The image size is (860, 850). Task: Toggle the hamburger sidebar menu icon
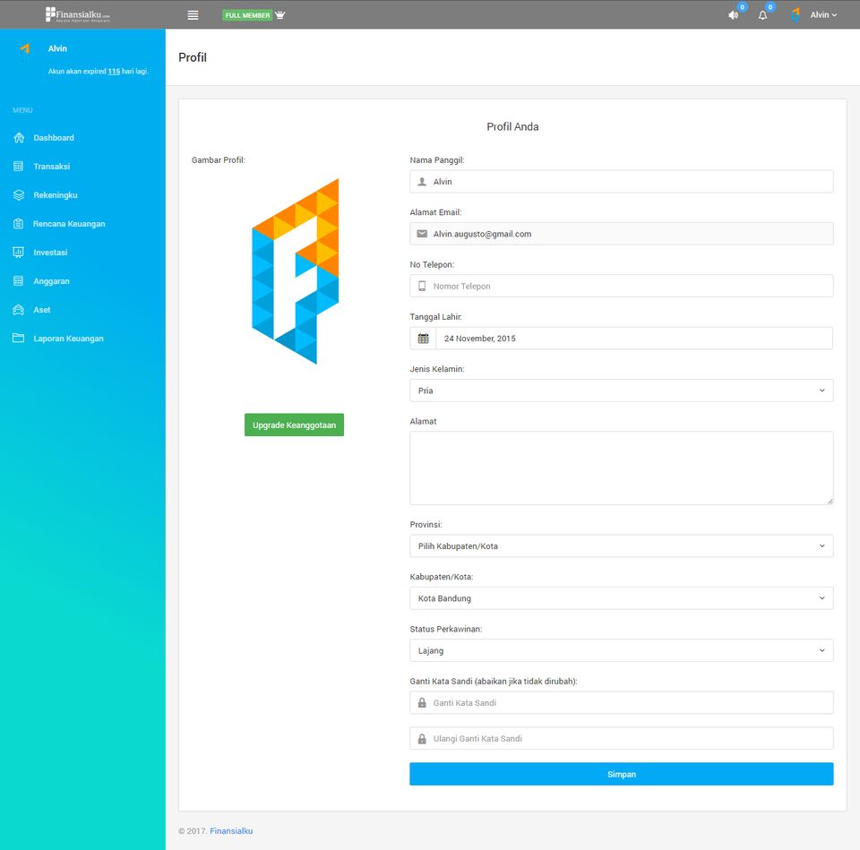193,15
